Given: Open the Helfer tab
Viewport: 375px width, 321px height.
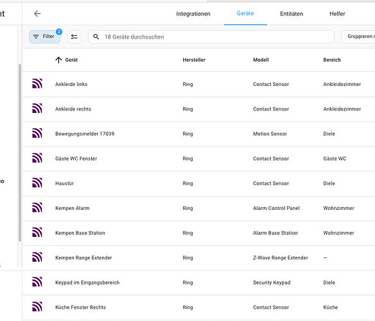Looking at the screenshot, I should click(x=337, y=14).
